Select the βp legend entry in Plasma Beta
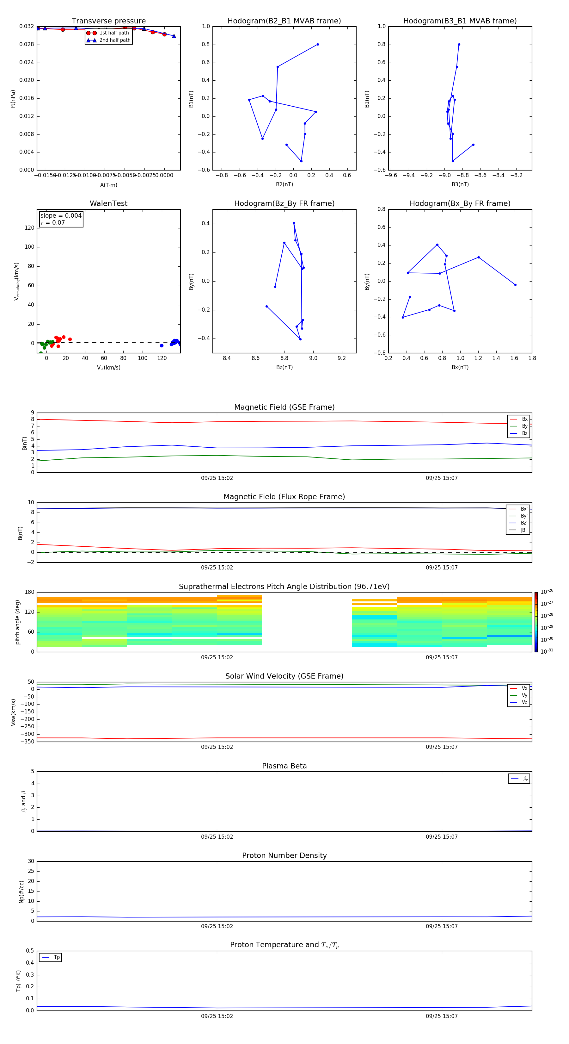 click(519, 779)
